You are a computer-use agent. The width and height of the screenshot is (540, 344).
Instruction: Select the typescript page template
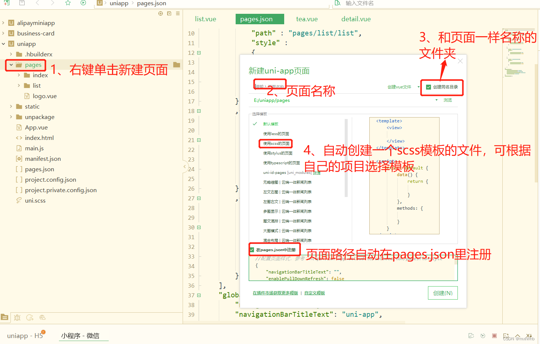tap(282, 163)
